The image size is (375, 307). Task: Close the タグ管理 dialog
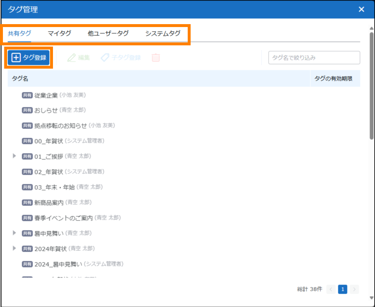(x=361, y=10)
